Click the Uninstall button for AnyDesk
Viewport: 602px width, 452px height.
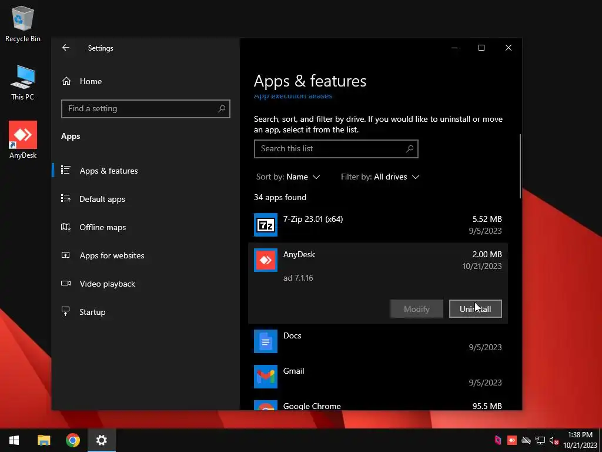point(475,308)
